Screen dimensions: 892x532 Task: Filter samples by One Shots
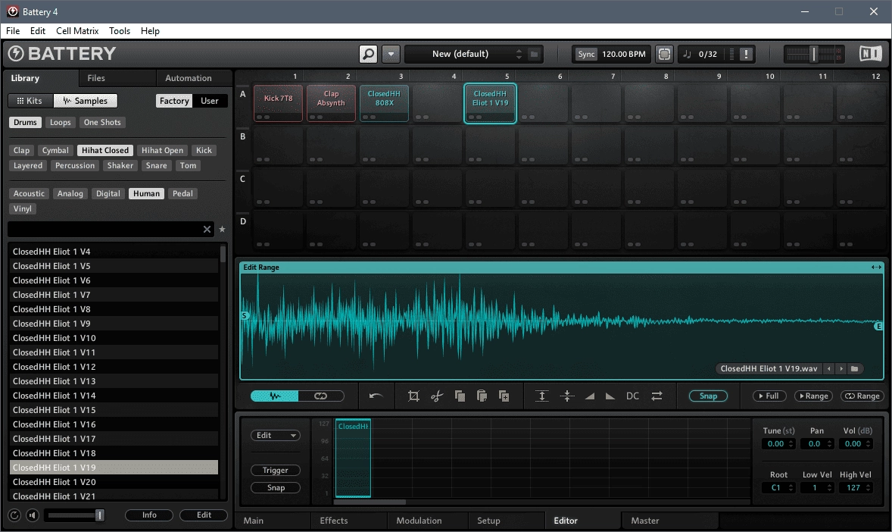coord(102,123)
